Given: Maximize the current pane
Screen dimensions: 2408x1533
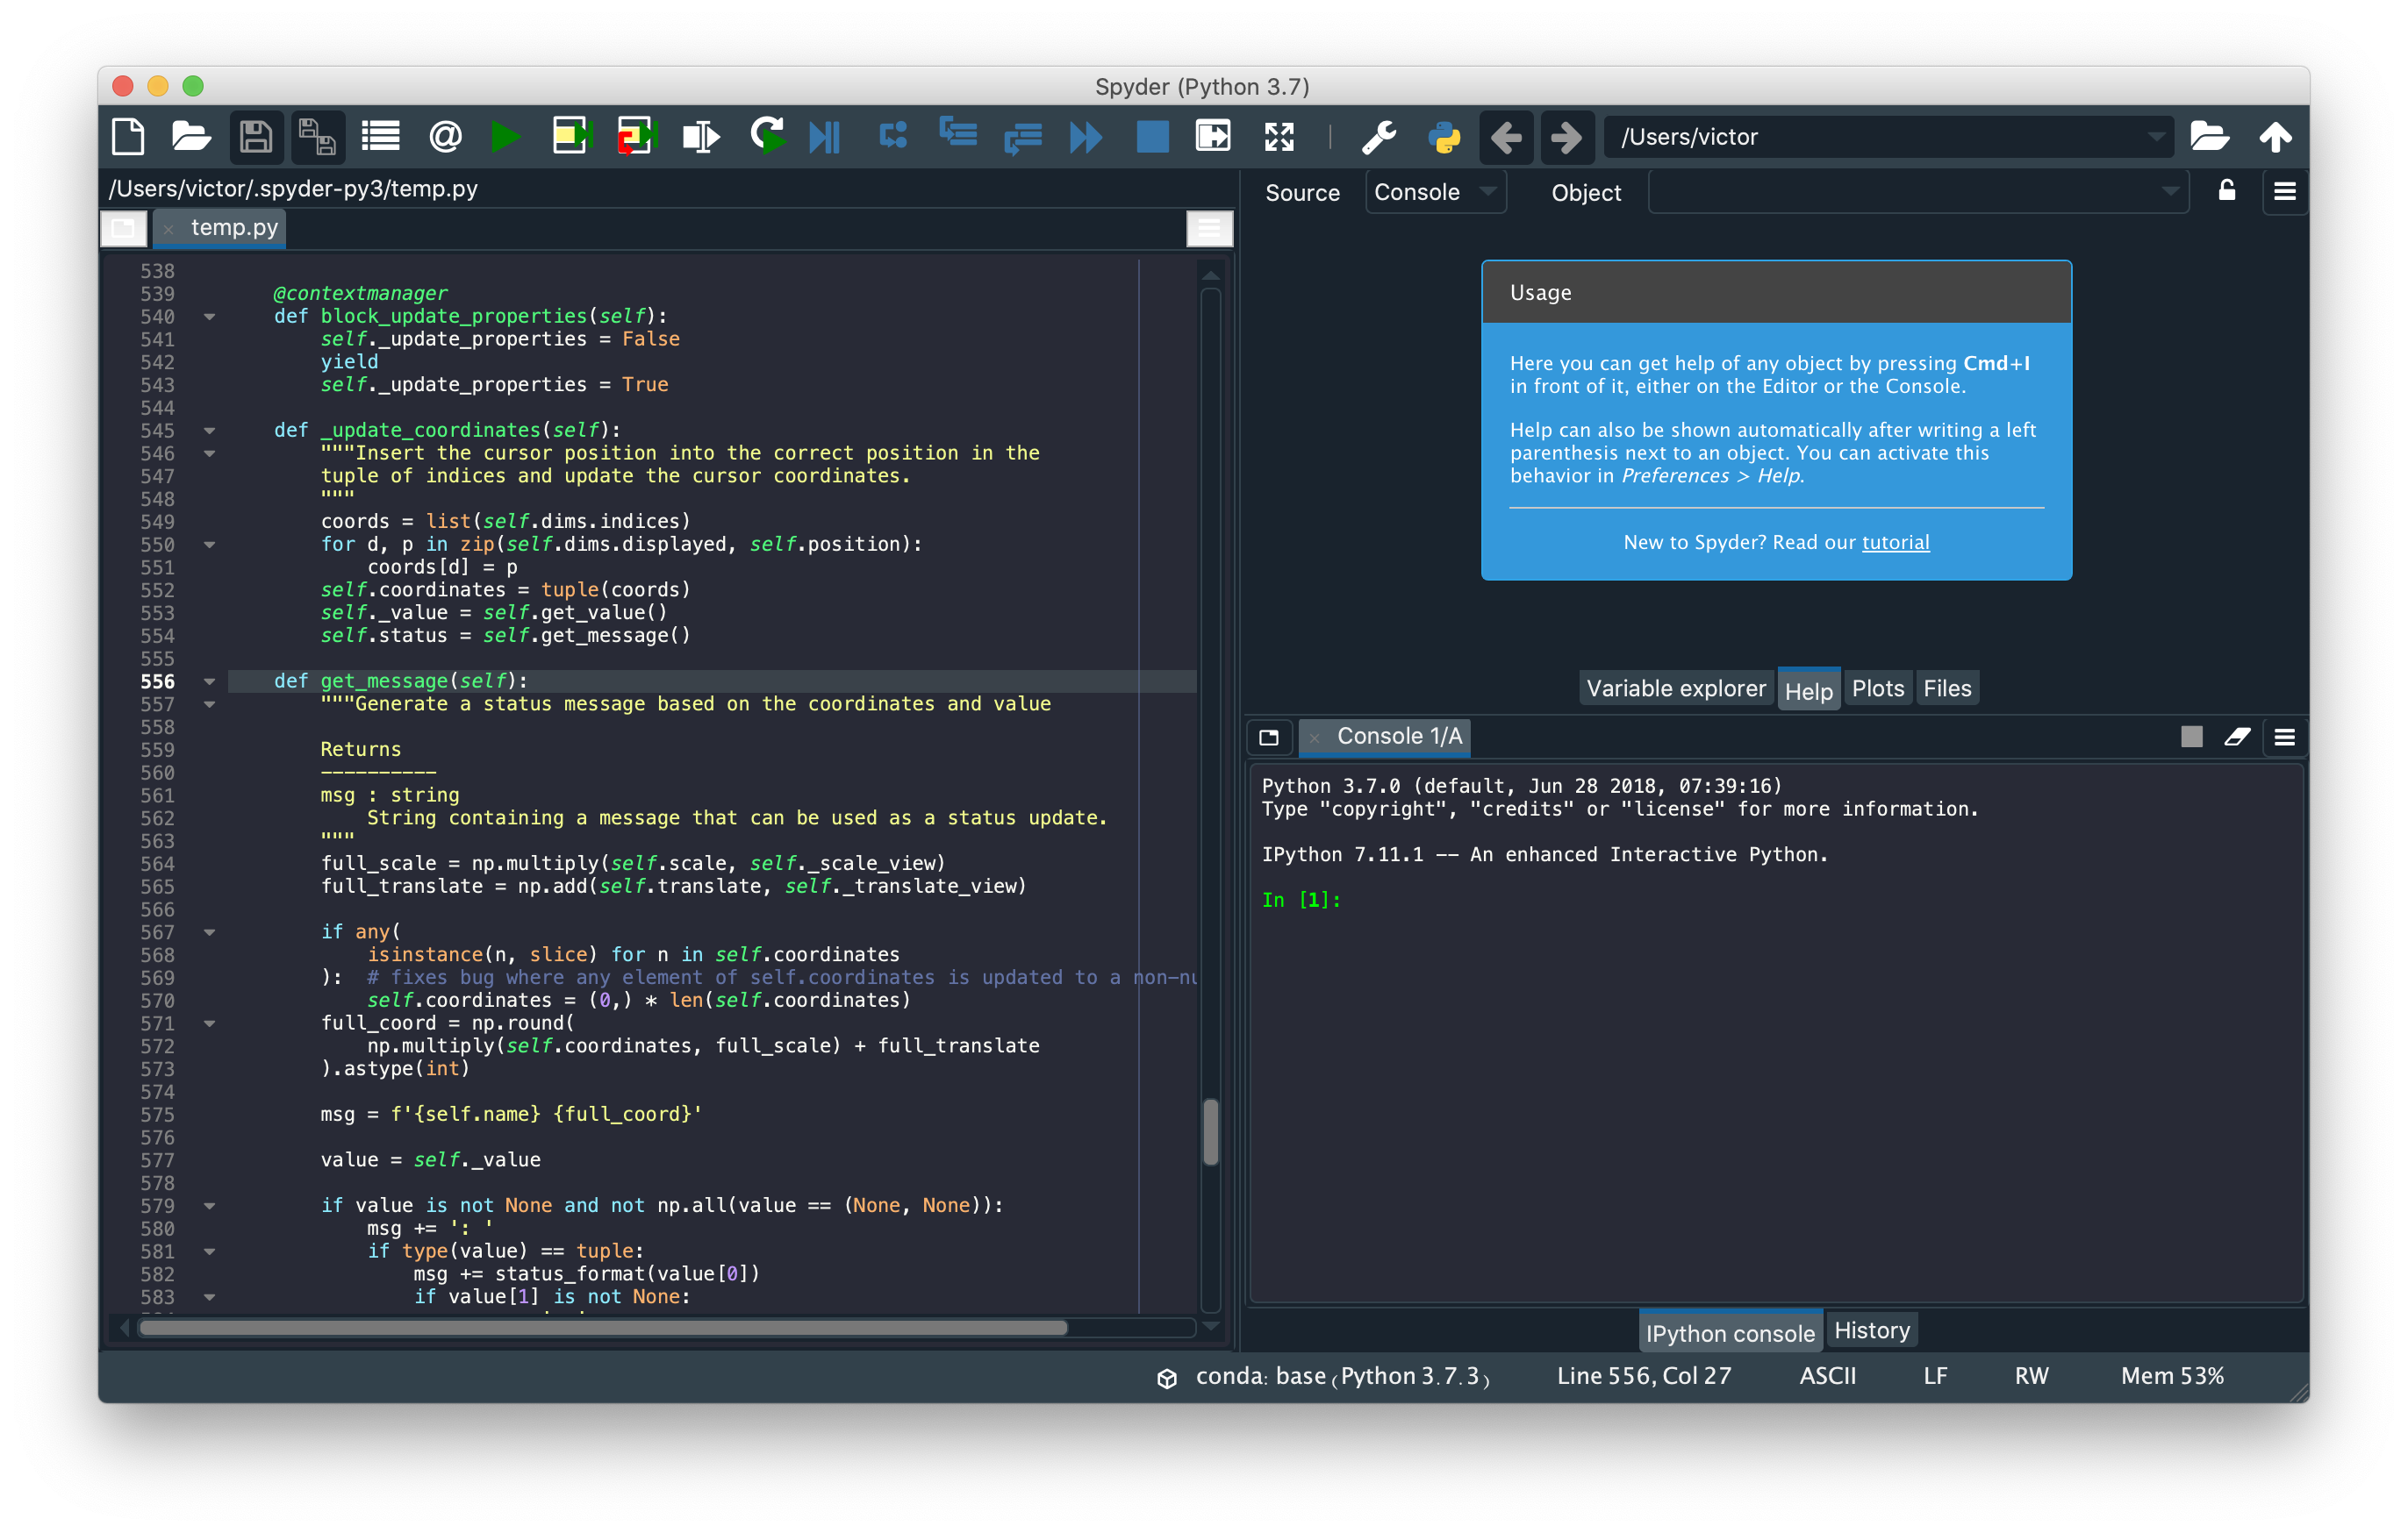Looking at the screenshot, I should (x=1279, y=137).
